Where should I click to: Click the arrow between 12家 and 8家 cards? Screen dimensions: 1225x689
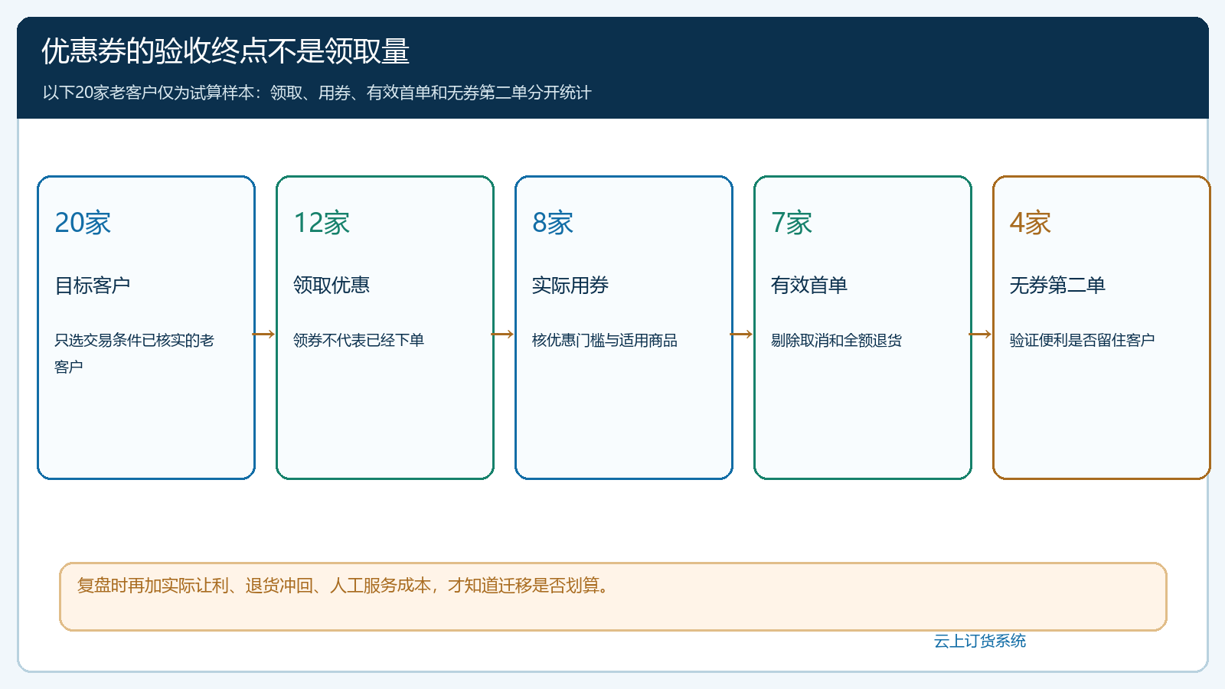(503, 334)
